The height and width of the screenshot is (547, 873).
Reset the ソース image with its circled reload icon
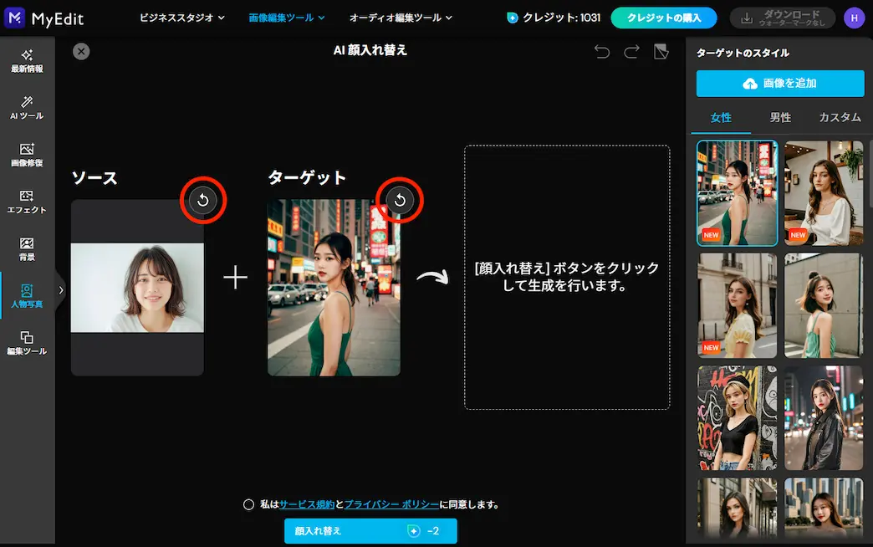coord(202,201)
